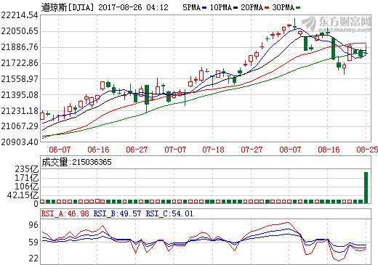Click the price axis label 22050.65
Screen dimensions: 378x265
(20, 31)
